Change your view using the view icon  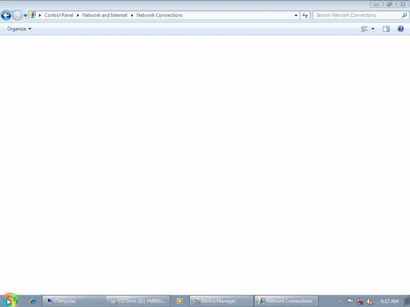pyautogui.click(x=364, y=29)
